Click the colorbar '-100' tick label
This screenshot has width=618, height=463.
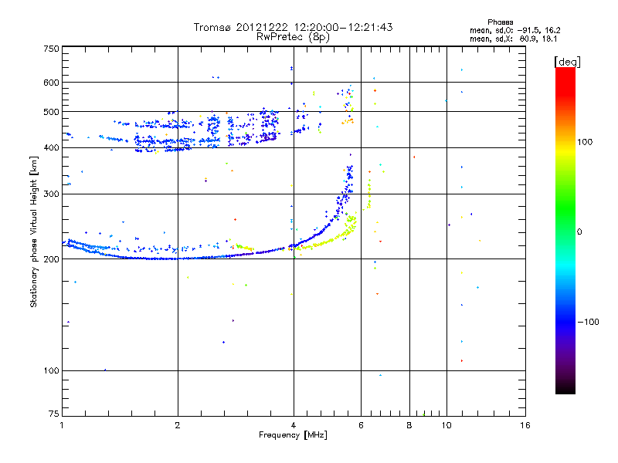pos(588,322)
